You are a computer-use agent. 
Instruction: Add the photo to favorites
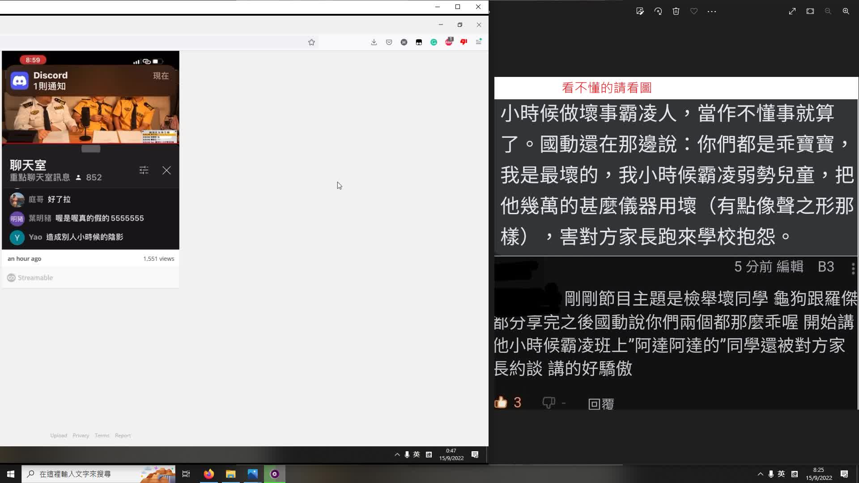pos(693,11)
